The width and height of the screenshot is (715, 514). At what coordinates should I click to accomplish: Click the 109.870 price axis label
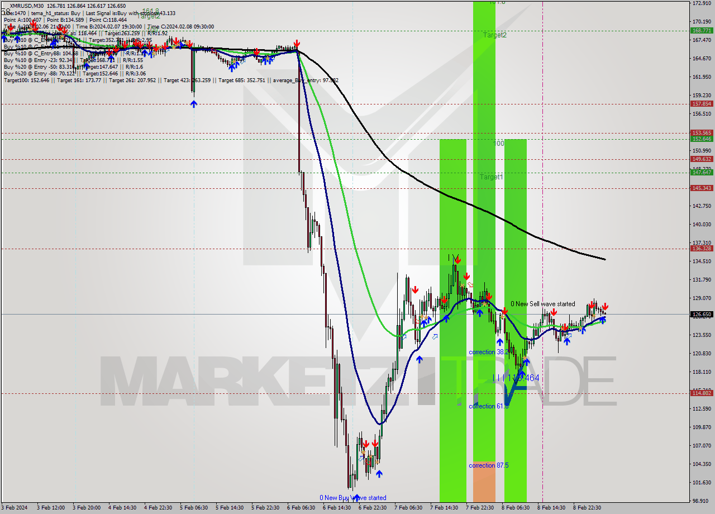tap(702, 427)
